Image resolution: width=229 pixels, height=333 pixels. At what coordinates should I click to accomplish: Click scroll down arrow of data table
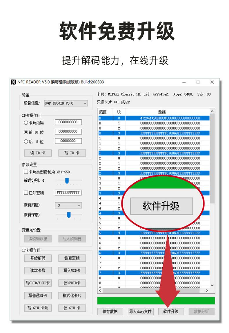pyautogui.click(x=212, y=286)
